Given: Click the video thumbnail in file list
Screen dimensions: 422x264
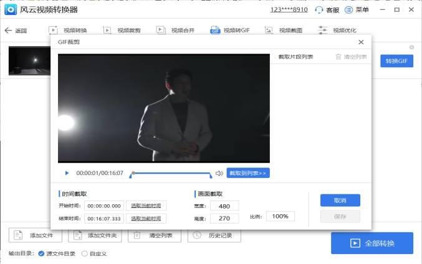Looking at the screenshot, I should (29, 61).
